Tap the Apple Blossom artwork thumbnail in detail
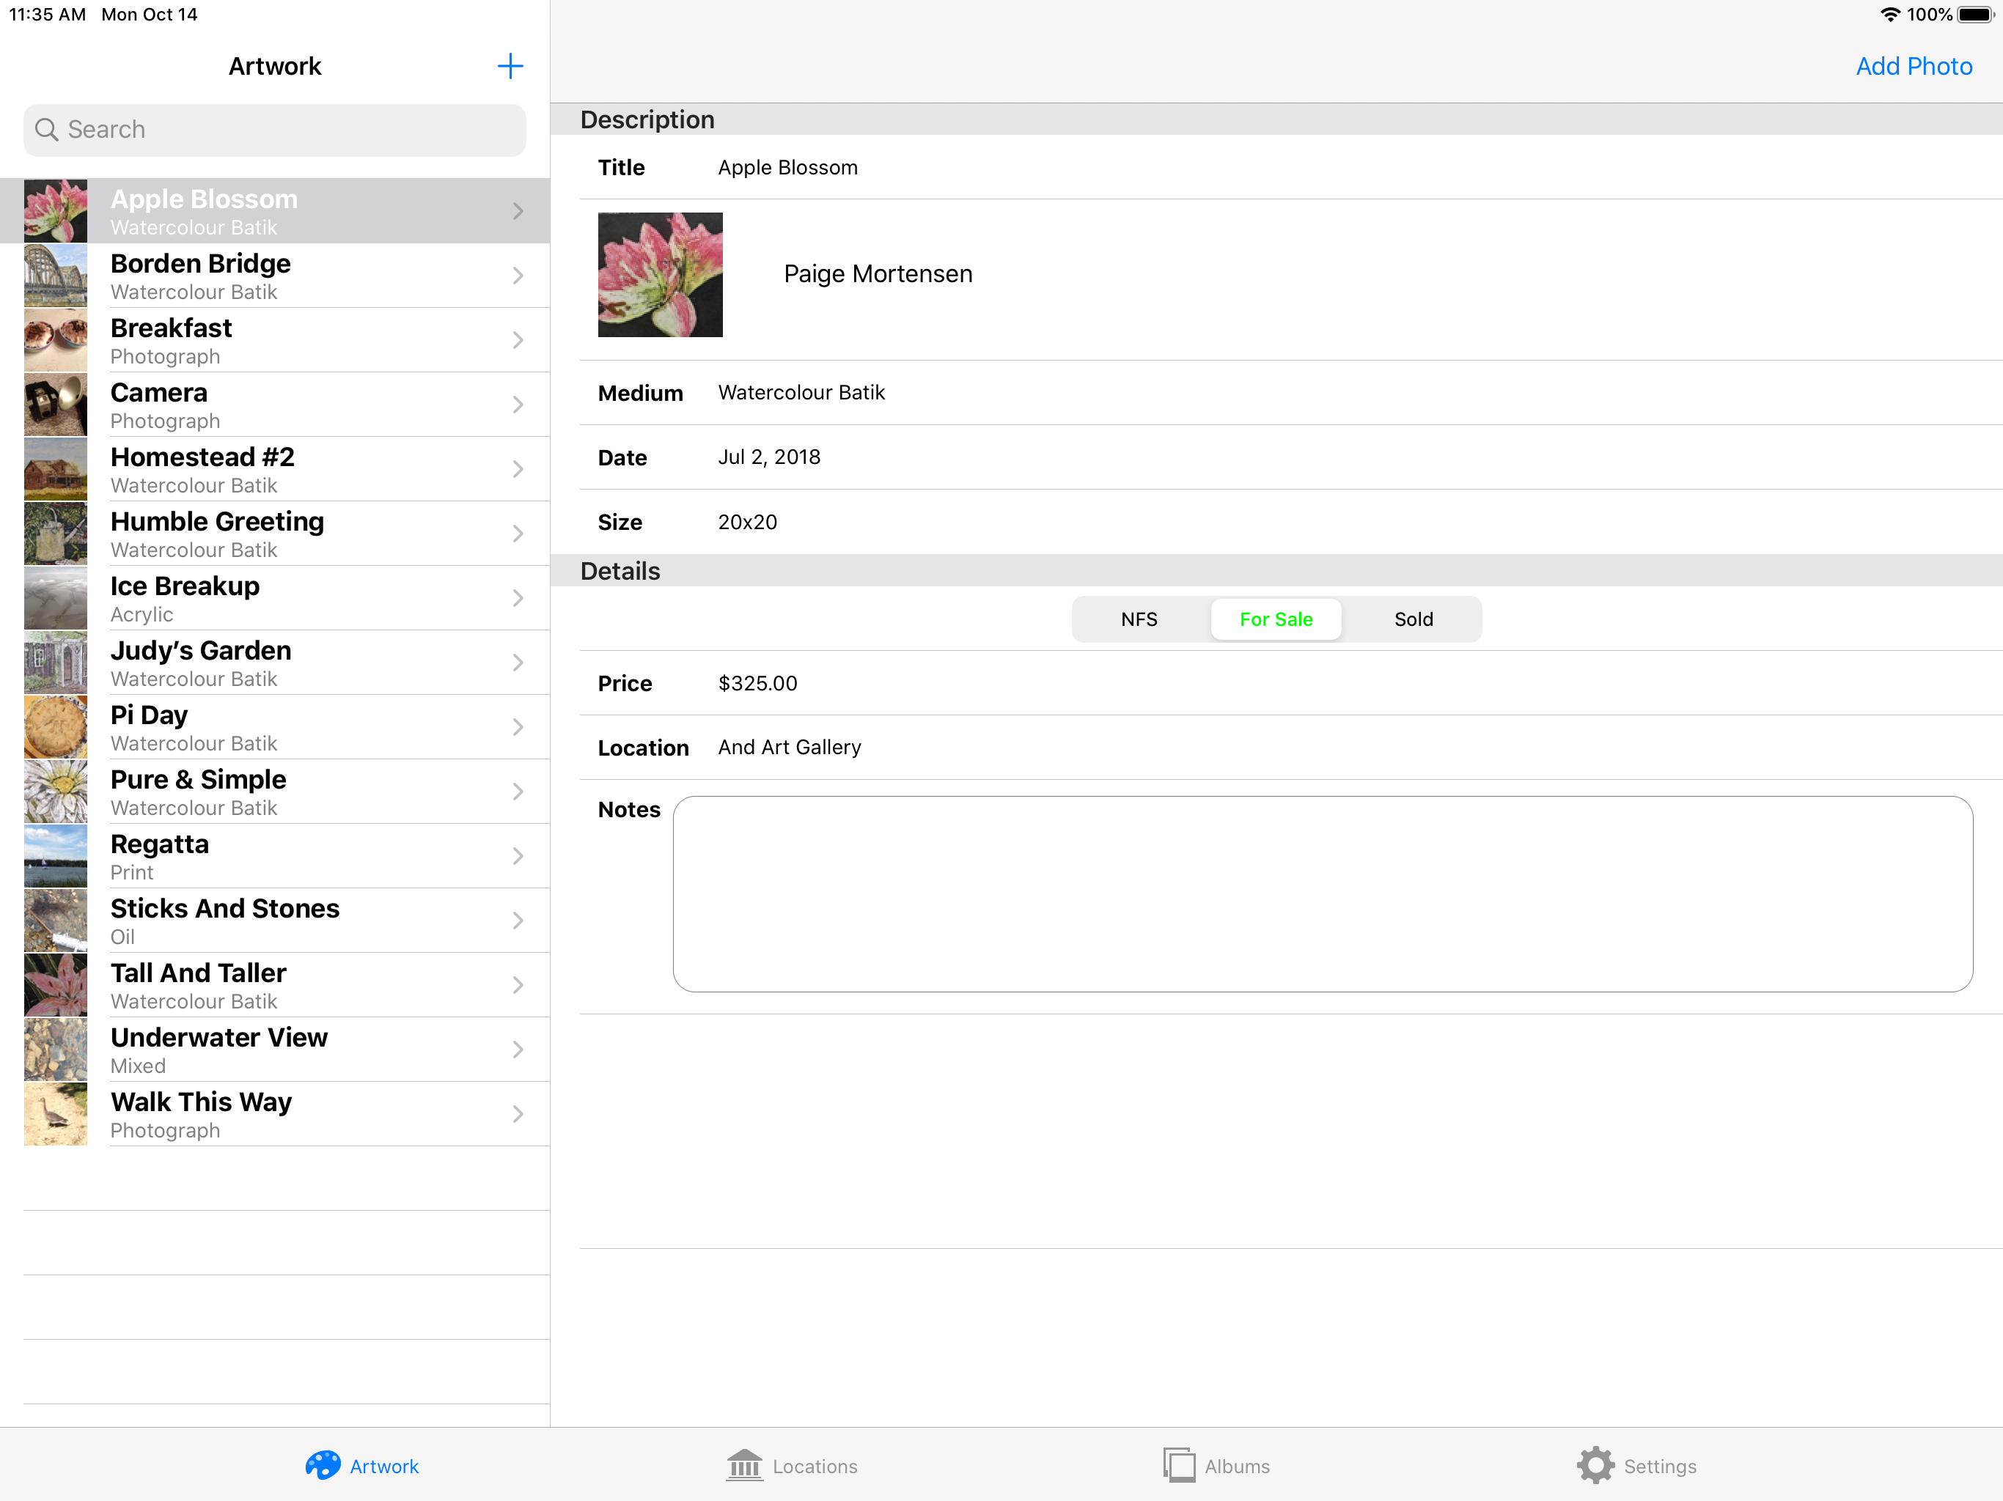This screenshot has width=2003, height=1501. coord(660,276)
